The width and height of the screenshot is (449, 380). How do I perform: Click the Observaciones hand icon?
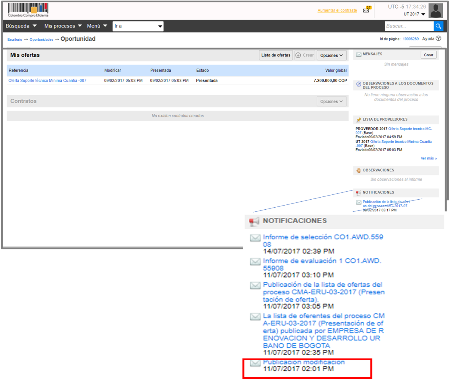pos(358,170)
